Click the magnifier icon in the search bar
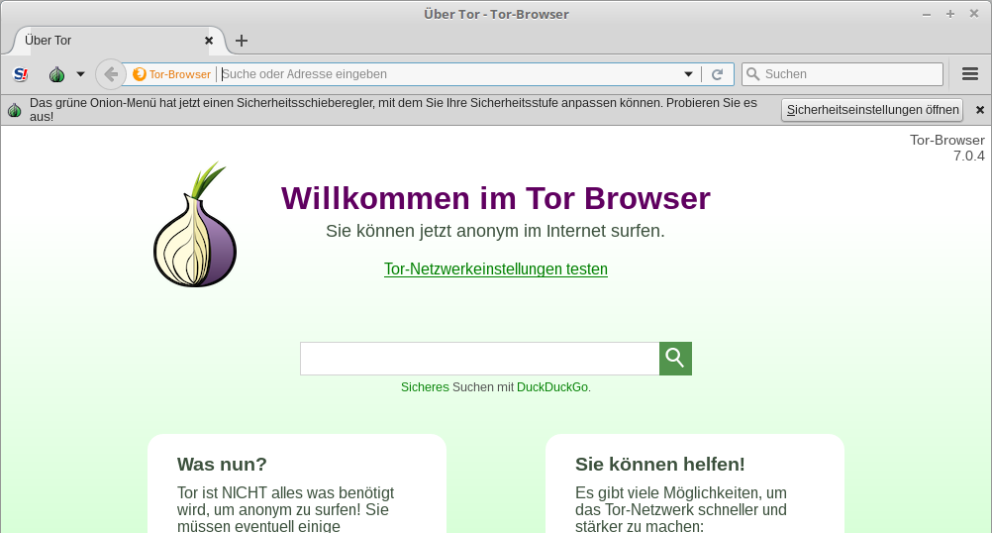992x533 pixels. 752,74
